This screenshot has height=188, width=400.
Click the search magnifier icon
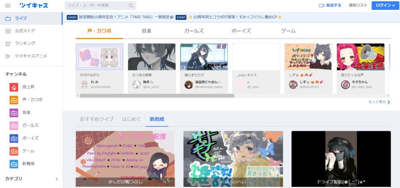coord(131,5)
